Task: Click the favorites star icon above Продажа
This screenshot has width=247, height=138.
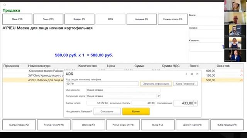Action: (x=5, y=5)
